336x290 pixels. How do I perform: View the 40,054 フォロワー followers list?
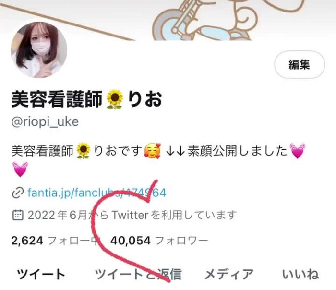[159, 241]
